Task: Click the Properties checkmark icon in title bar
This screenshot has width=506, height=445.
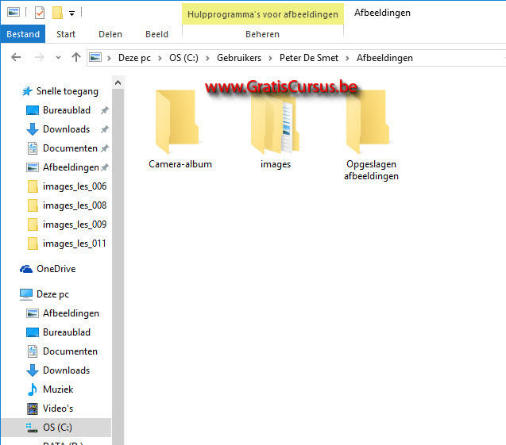Action: 40,13
